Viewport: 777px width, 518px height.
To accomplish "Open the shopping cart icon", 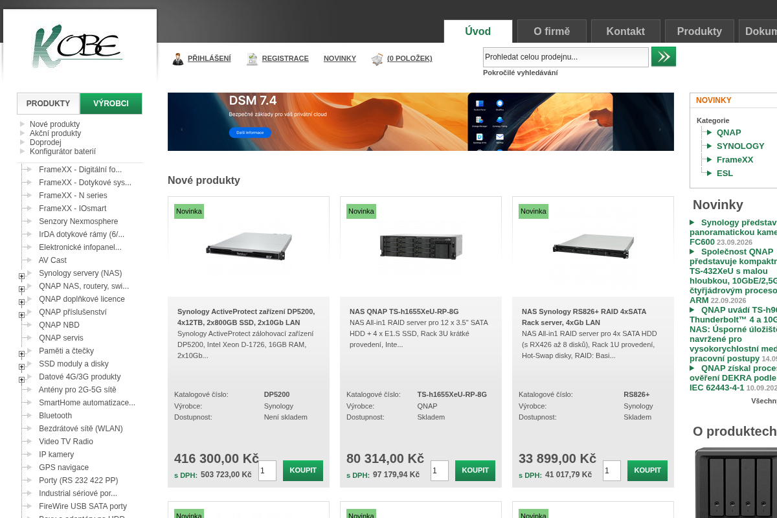I will tap(377, 60).
